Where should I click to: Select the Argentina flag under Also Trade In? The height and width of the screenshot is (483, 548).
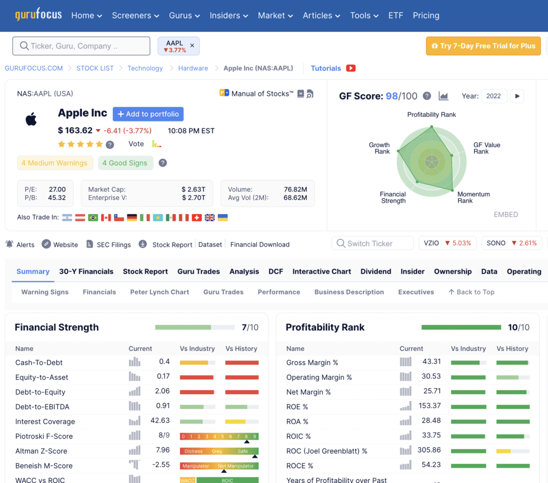(67, 217)
